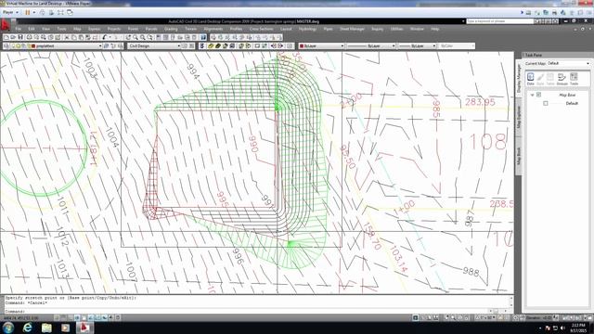Image resolution: width=594 pixels, height=334 pixels.
Task: Click the Windows Start orb
Action: pos(8,328)
